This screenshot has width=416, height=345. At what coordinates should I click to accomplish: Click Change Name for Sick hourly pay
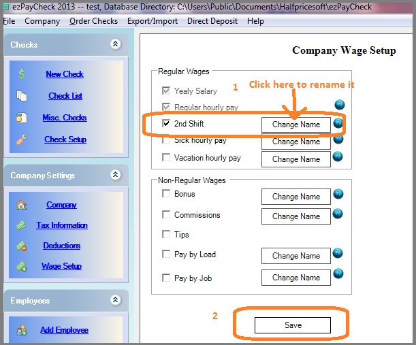tap(296, 142)
